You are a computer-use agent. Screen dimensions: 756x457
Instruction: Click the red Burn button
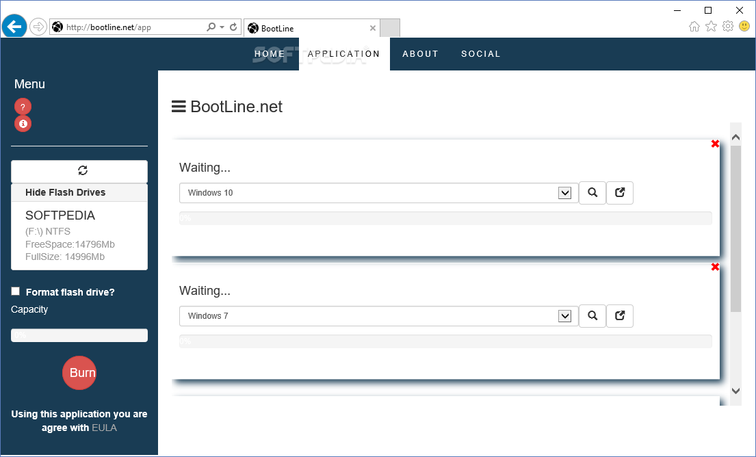pyautogui.click(x=79, y=373)
